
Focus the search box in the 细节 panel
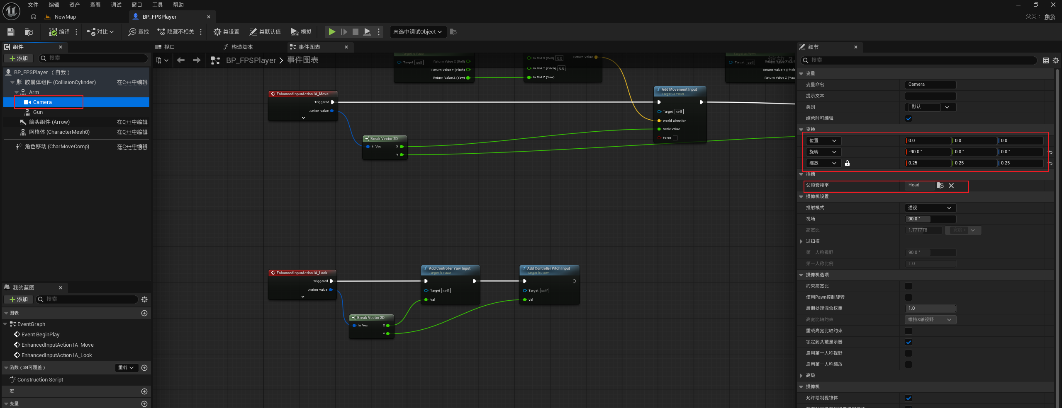(918, 60)
